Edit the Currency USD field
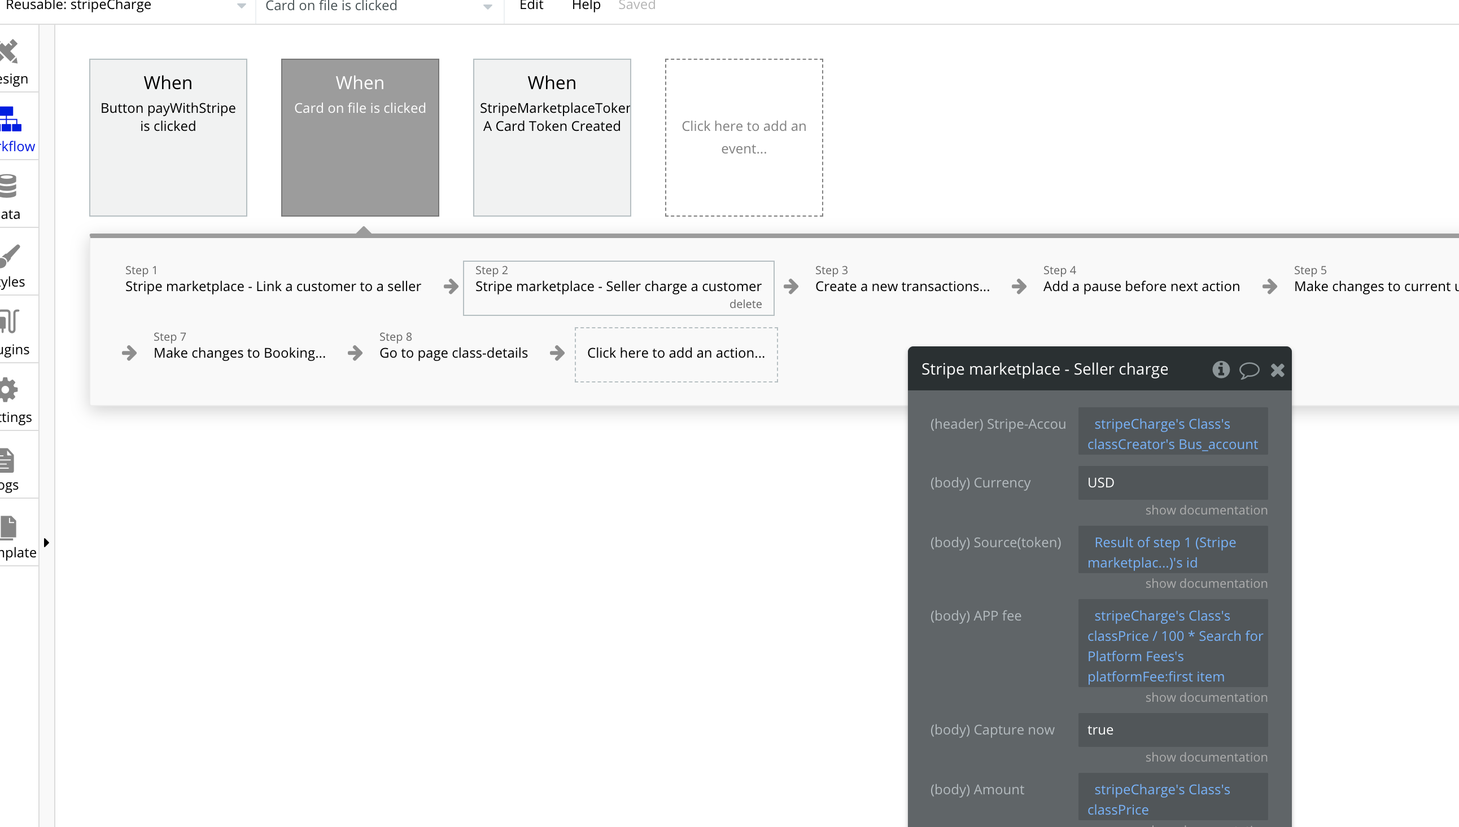This screenshot has height=827, width=1459. (x=1173, y=483)
